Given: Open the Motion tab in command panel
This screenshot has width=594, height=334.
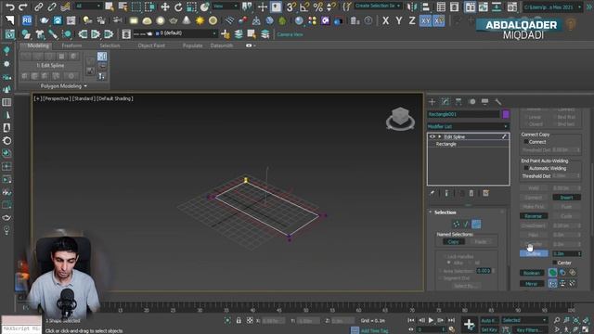Looking at the screenshot, I should [472, 101].
